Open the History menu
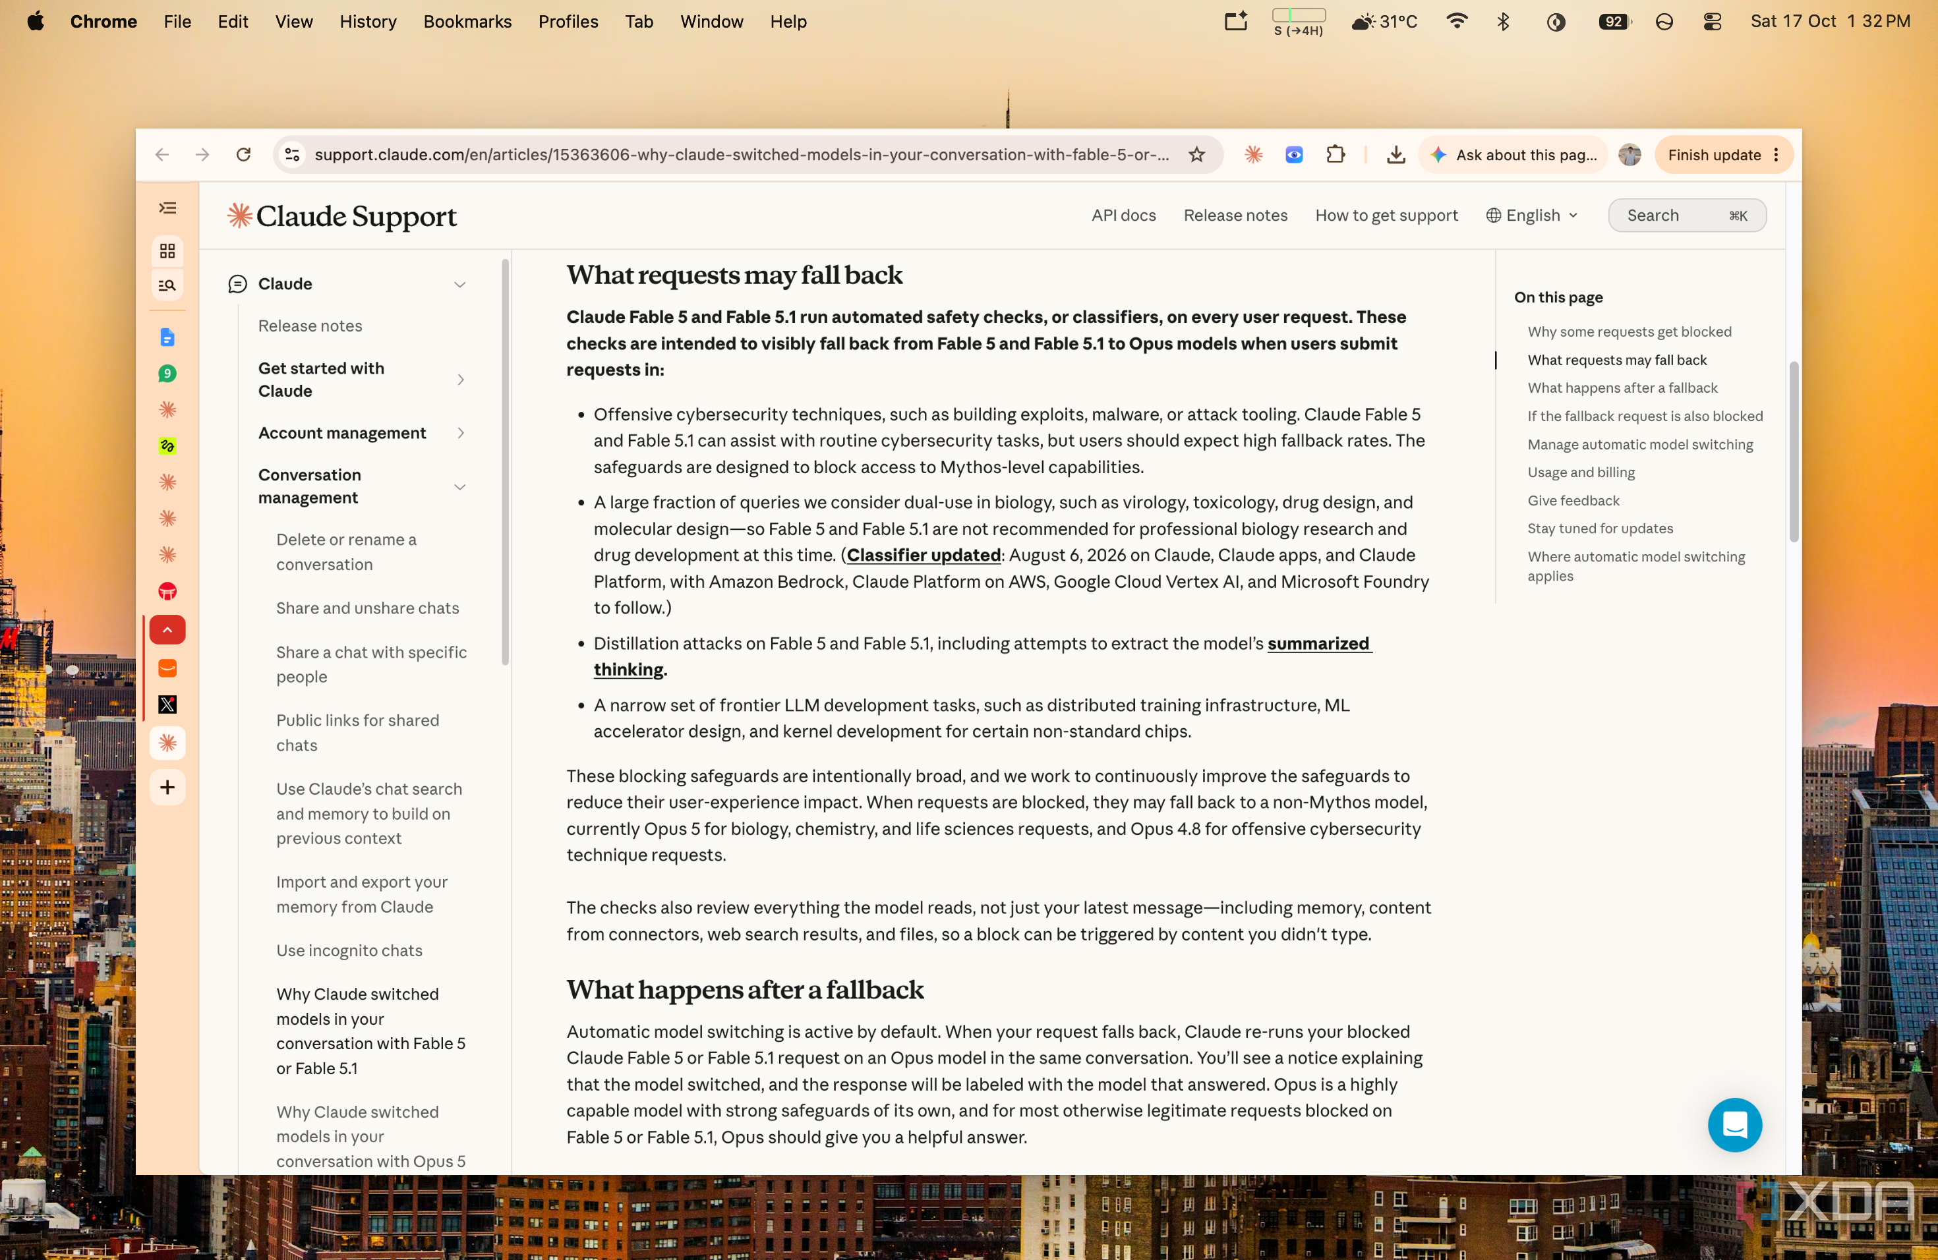 [x=368, y=22]
